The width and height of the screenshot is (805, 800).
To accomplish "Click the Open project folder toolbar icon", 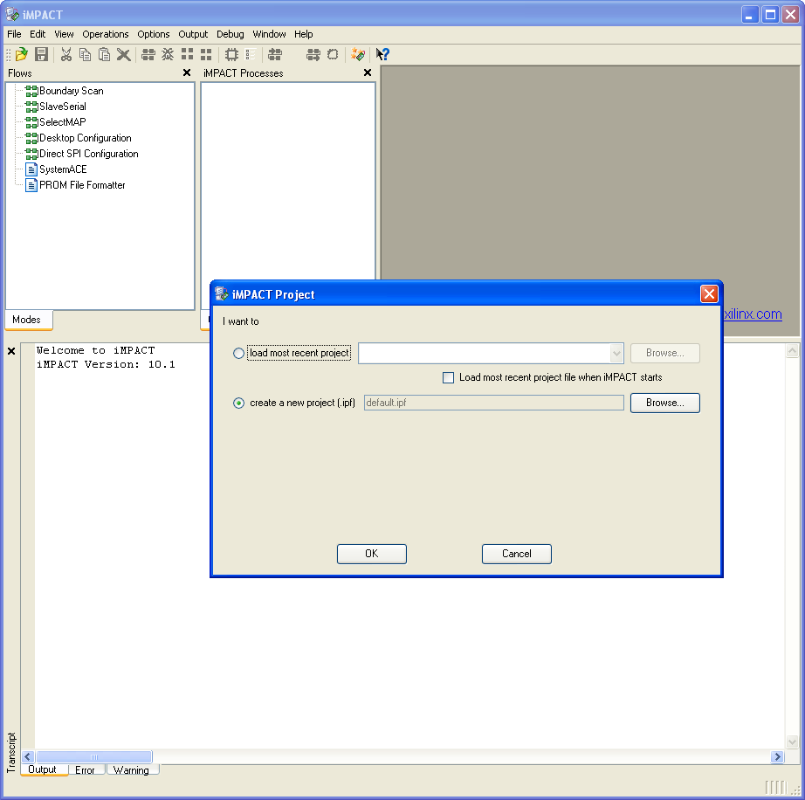I will [x=22, y=54].
